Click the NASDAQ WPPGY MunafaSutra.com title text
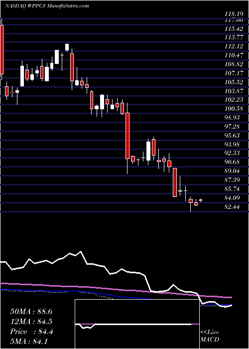This screenshot has height=349, width=249. (47, 6)
